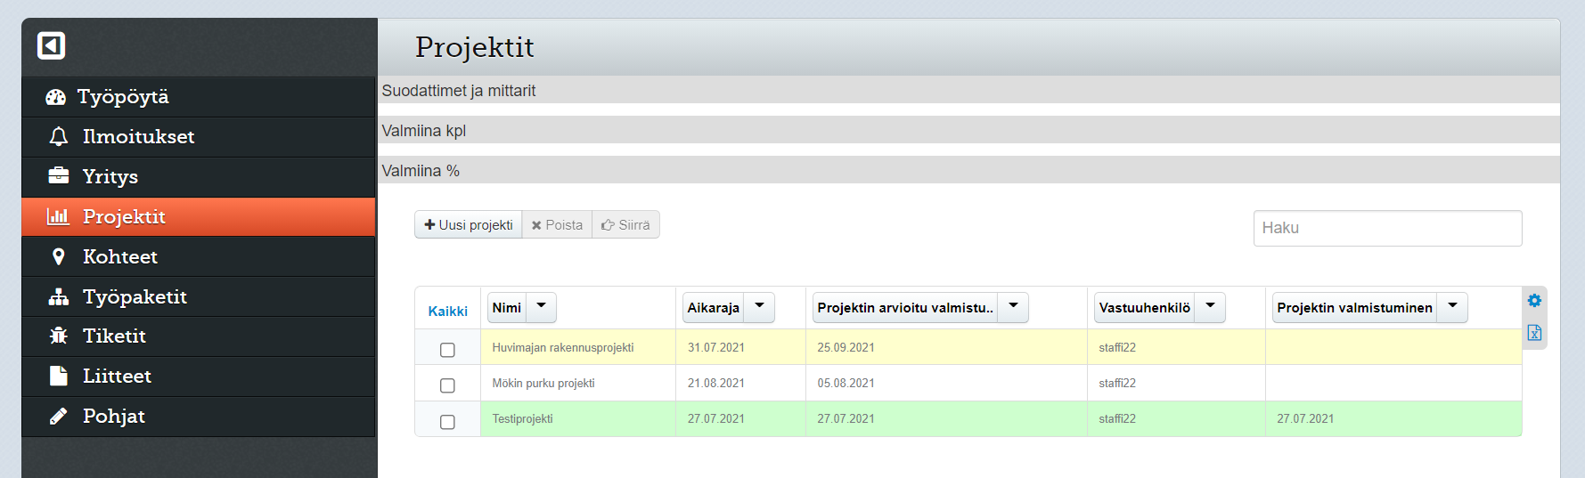Create a new project with Uusi projekti
Viewport: 1585px width, 478px height.
pos(469,225)
